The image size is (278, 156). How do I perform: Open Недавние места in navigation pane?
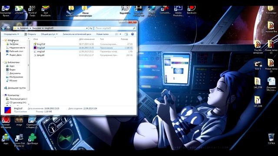click(x=16, y=48)
